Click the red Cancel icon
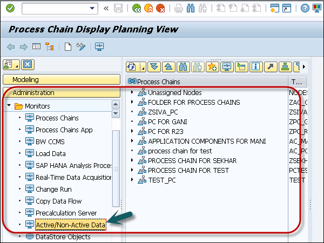The image size is (324, 243). (x=160, y=9)
